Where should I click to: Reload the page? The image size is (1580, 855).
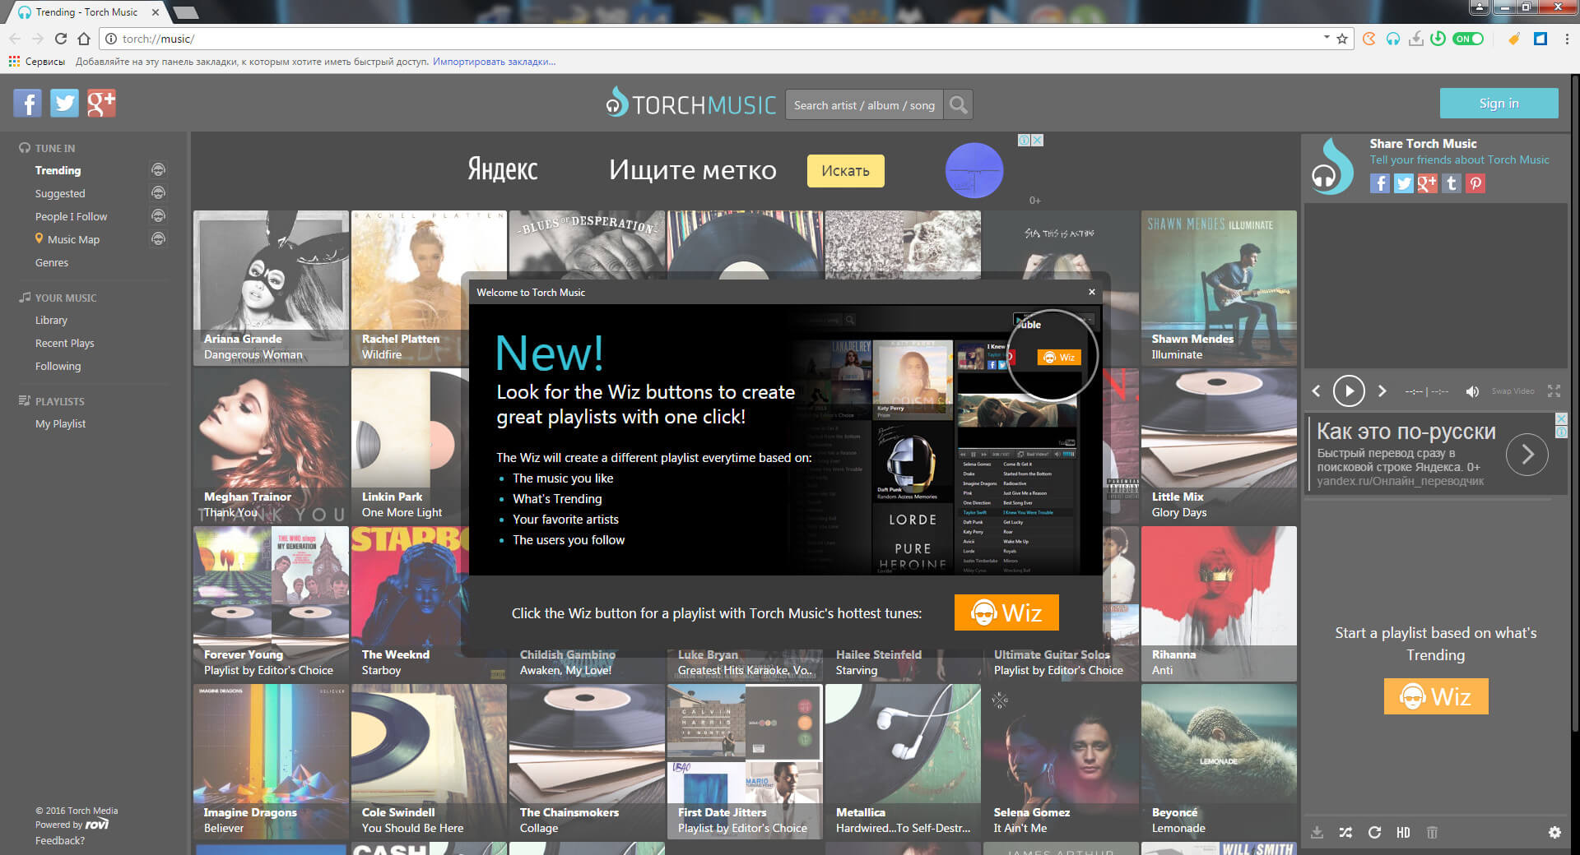tap(61, 39)
